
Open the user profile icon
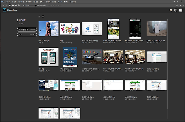pyautogui.click(x=181, y=10)
